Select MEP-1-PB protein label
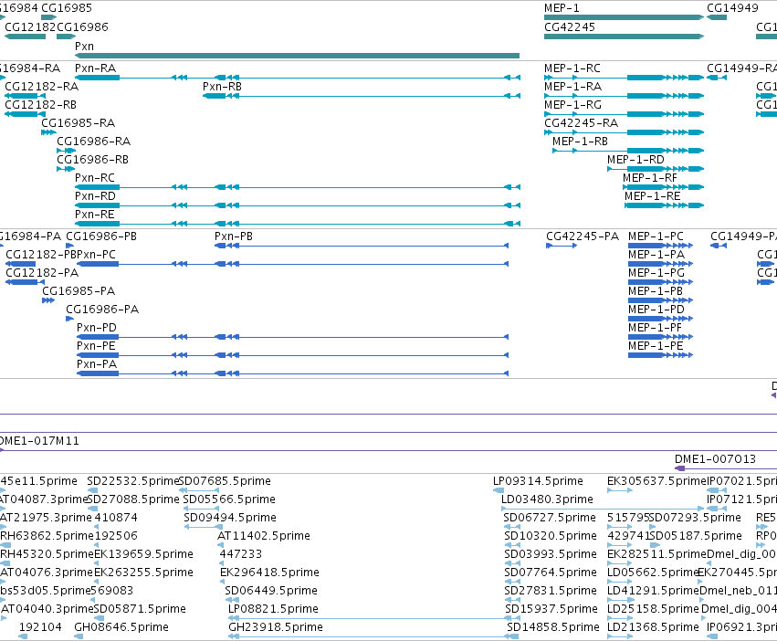Viewport: 777px width, 641px height. coord(656,290)
